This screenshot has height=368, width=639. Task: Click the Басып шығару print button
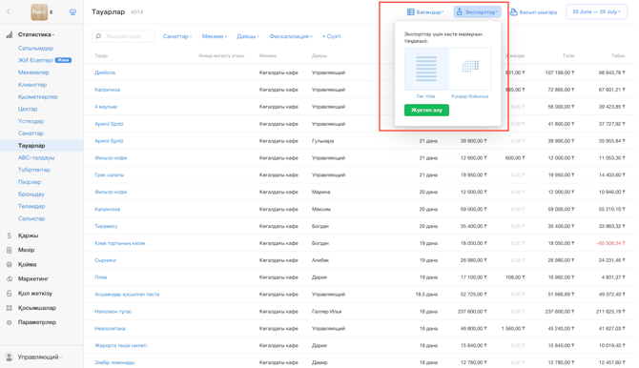pyautogui.click(x=533, y=12)
